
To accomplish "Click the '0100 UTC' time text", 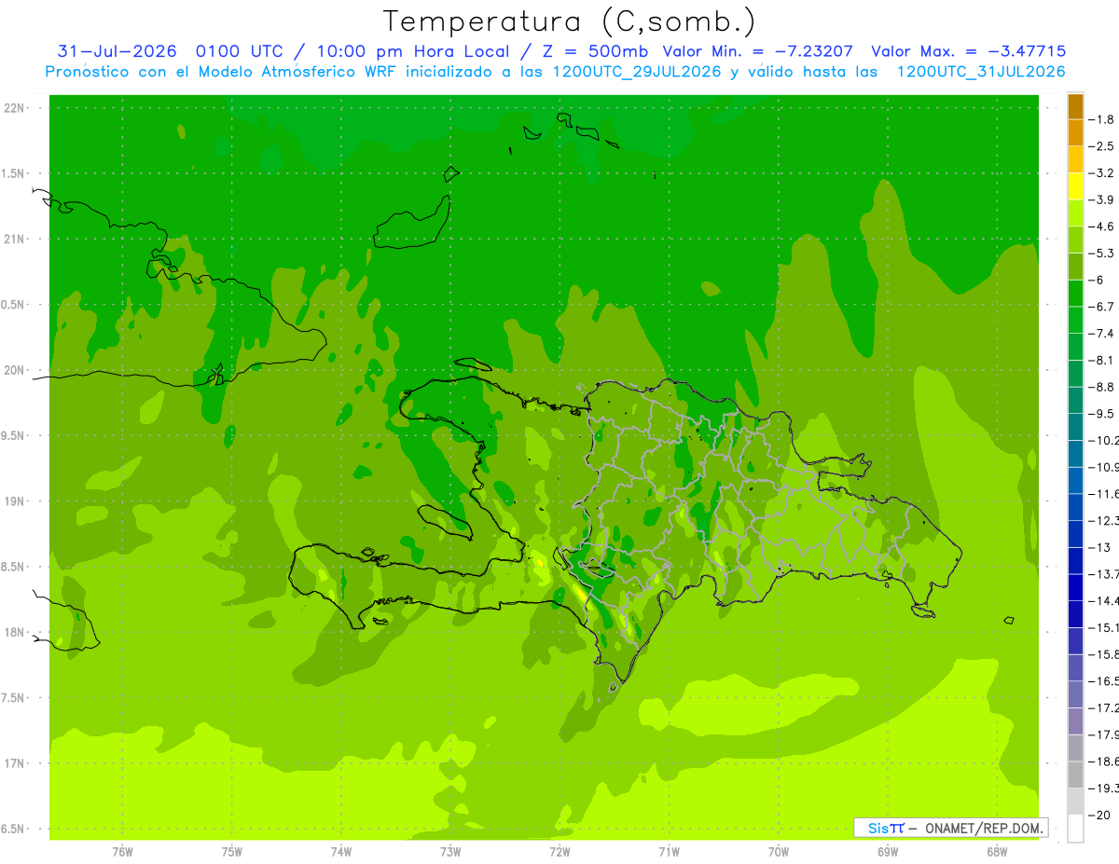I will (x=241, y=52).
